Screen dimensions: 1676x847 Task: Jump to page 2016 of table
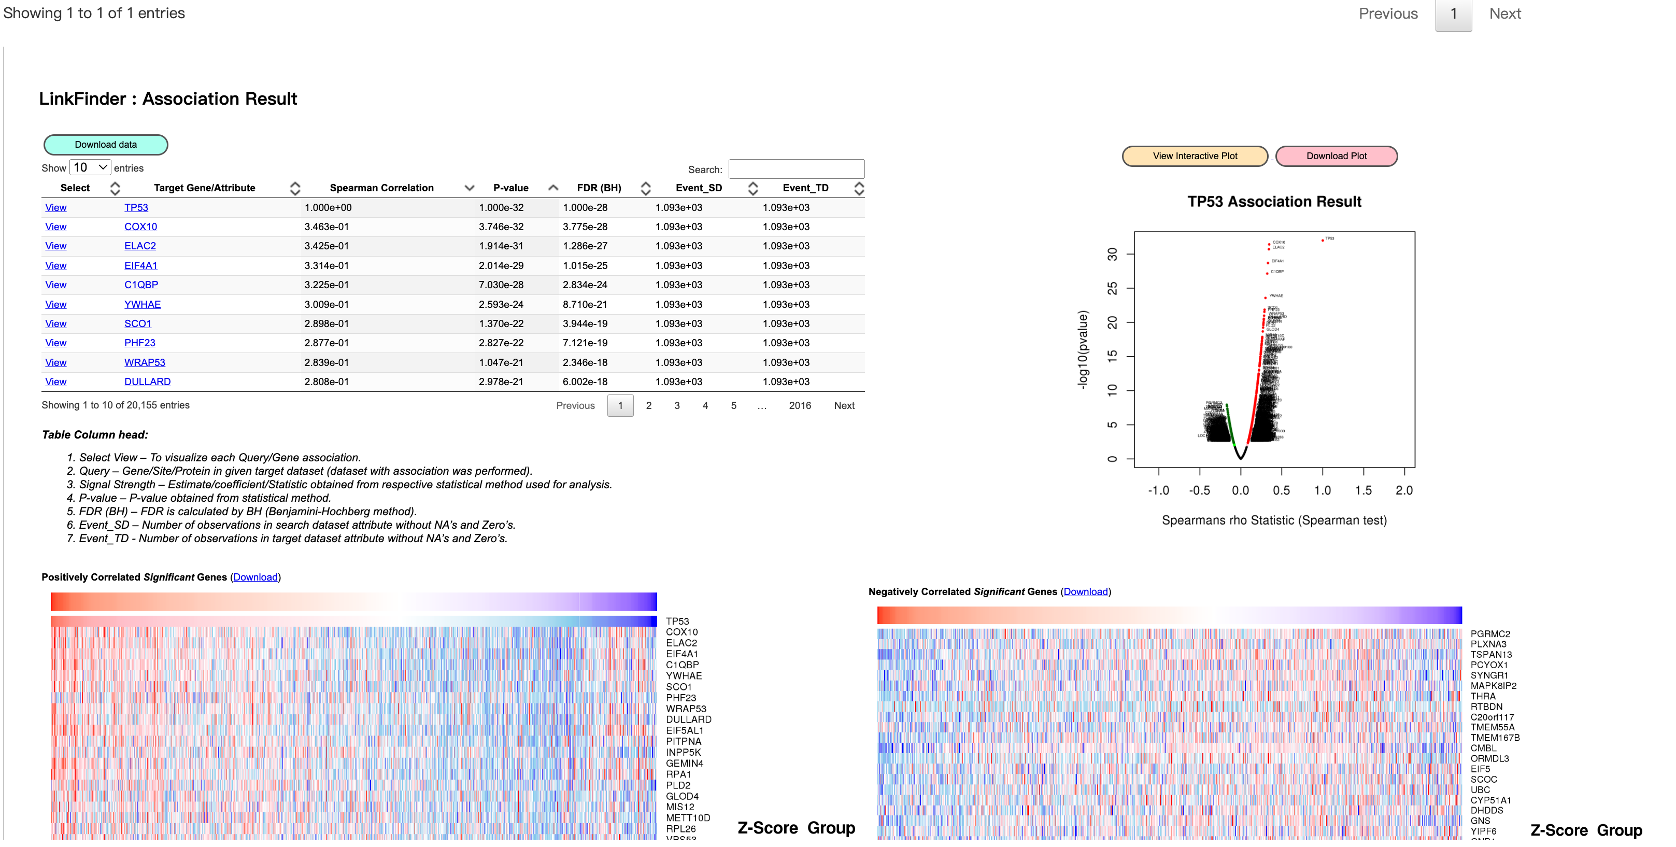coord(800,405)
